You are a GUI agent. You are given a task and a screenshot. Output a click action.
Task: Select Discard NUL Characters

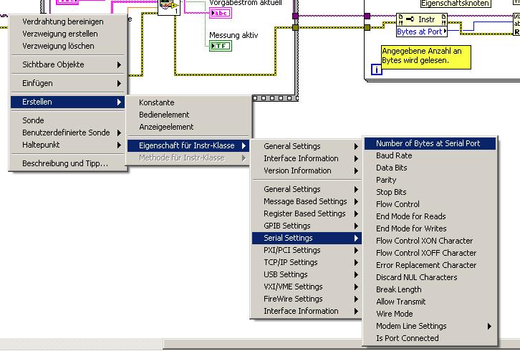pos(430,277)
